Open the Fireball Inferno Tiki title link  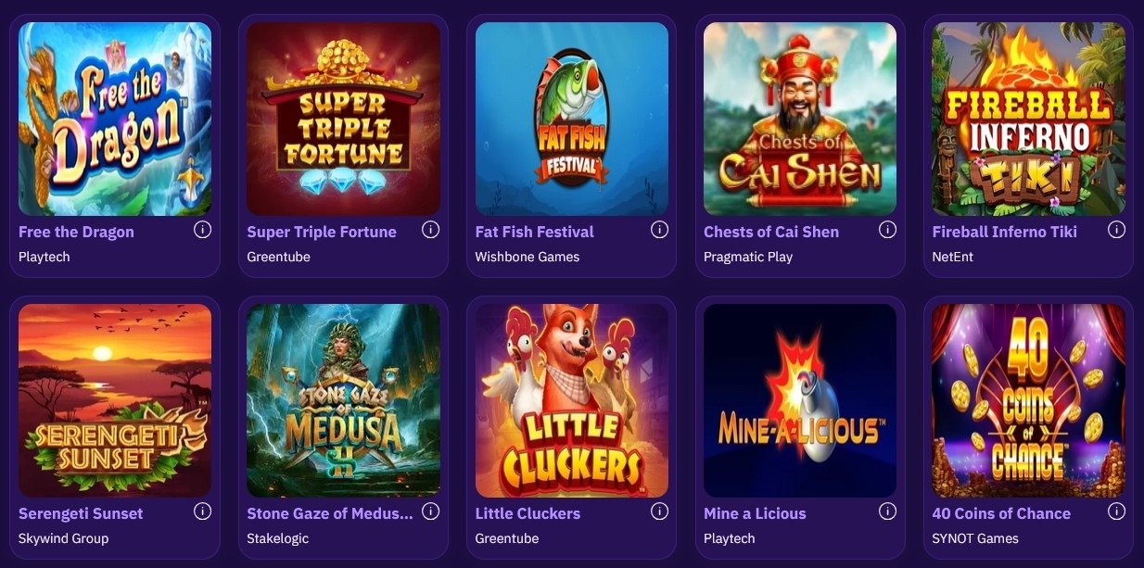tap(1004, 232)
